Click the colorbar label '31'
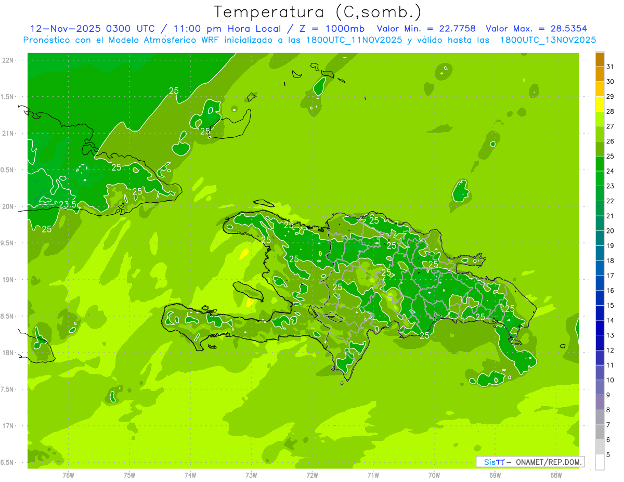The width and height of the screenshot is (624, 482). click(610, 67)
